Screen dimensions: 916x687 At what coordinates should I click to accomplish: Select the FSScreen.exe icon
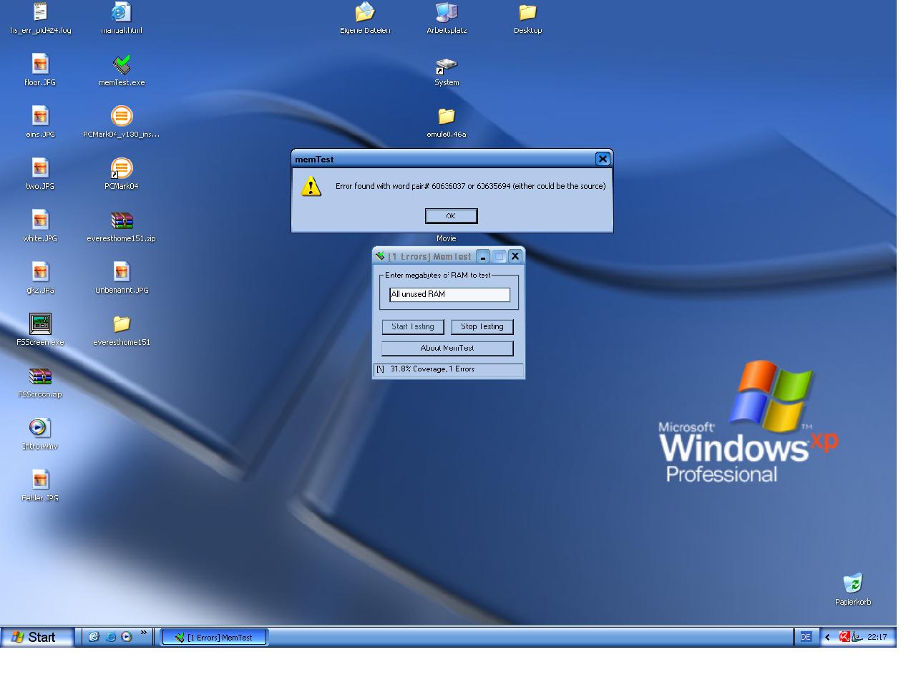[40, 324]
